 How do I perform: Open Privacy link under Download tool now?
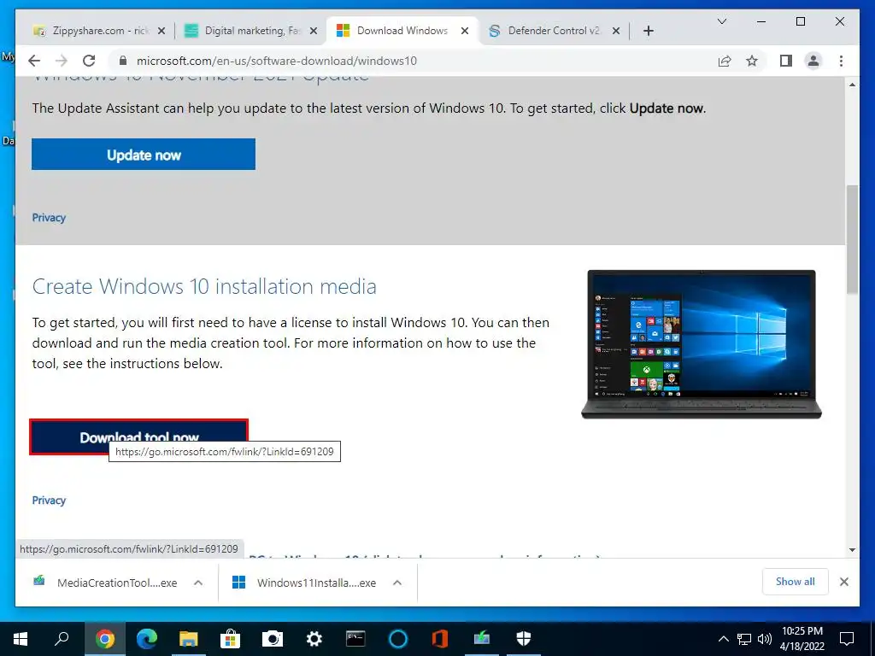click(x=49, y=501)
